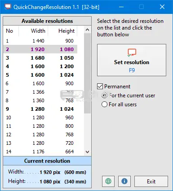Select resolution row 1 680 by 1 050
173x191 pixels.
[40, 58]
